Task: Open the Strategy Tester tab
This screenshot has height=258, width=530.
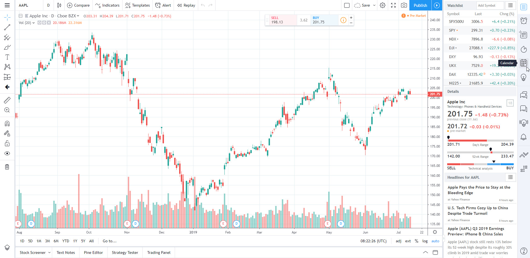Action: 125,252
